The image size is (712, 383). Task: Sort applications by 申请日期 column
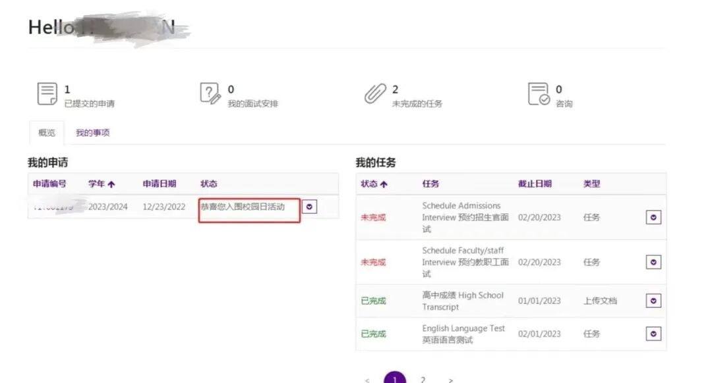pos(160,184)
